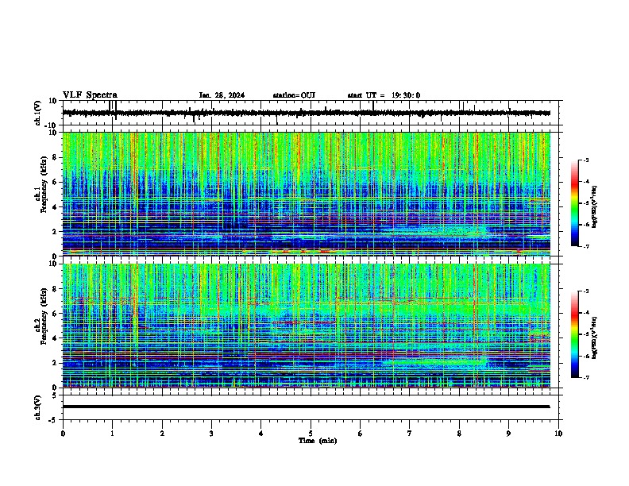
Task: Click the "-5" tick on ch.3(V) axis
Action: tap(53, 420)
